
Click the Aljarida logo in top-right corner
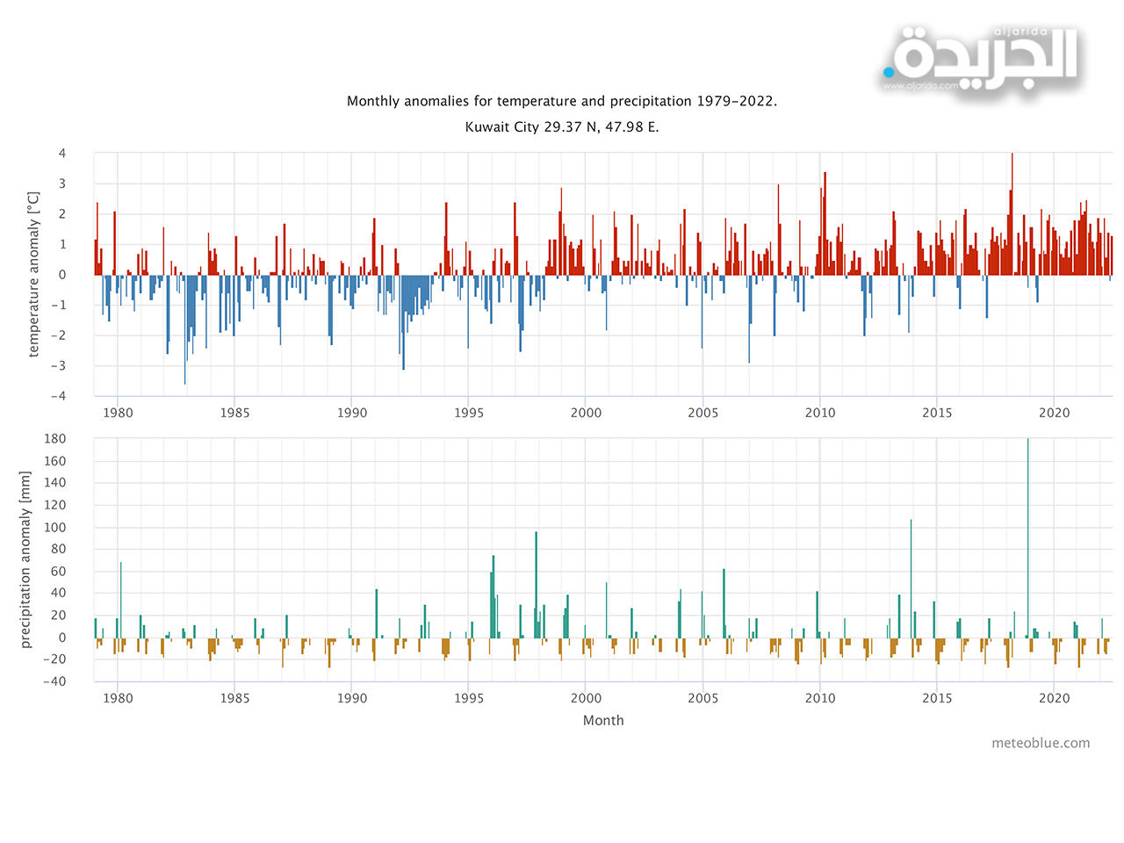[x=982, y=55]
